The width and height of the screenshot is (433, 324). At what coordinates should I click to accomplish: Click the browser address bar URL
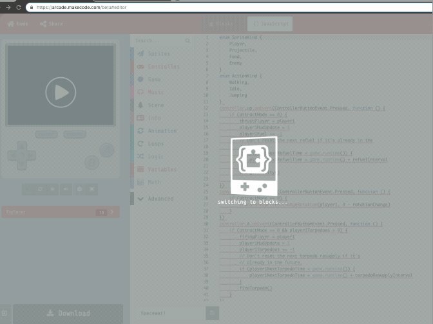pos(81,8)
